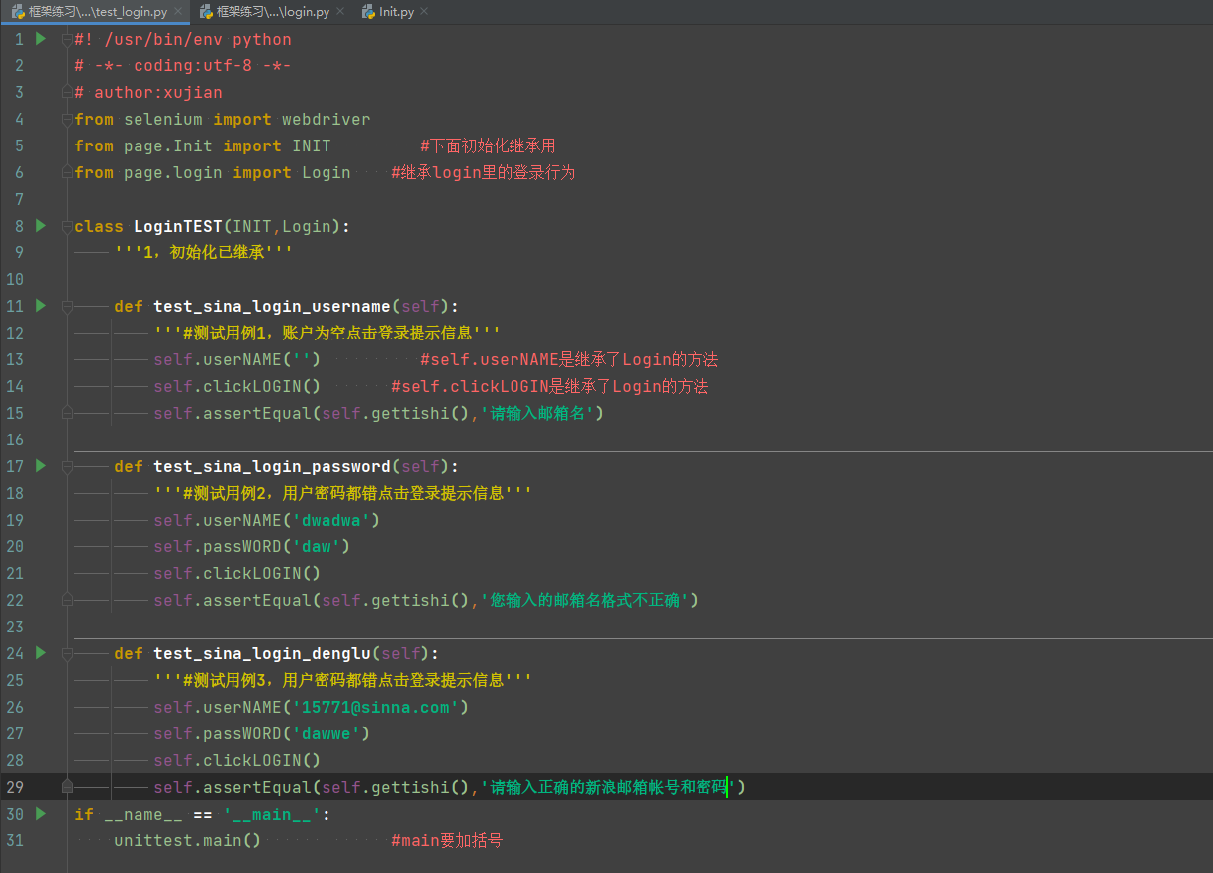Run test_sina_login_password from the gutter arrow
The image size is (1213, 873).
(x=41, y=466)
